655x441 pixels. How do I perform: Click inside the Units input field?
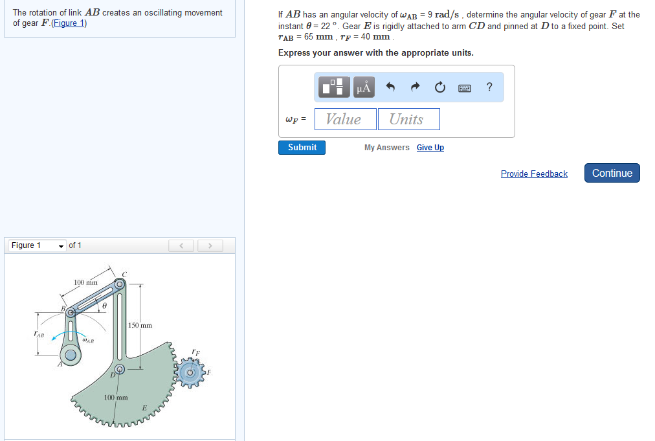408,119
